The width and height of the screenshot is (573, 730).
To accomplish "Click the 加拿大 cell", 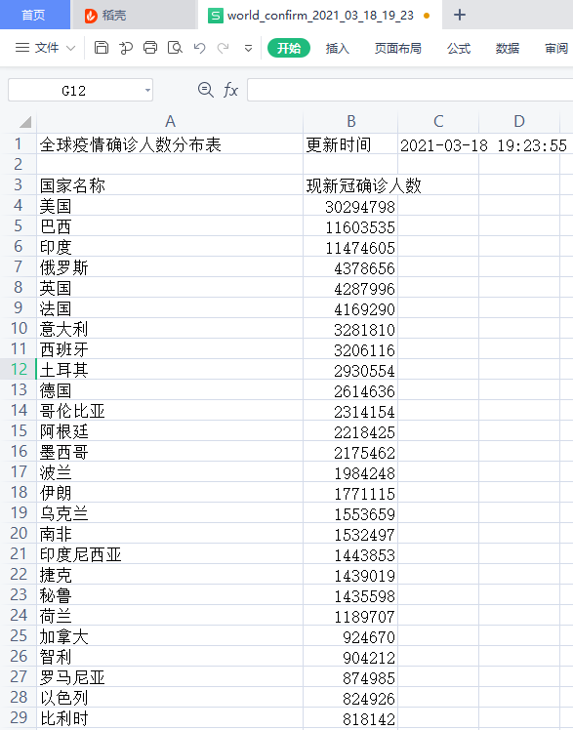I will click(170, 636).
